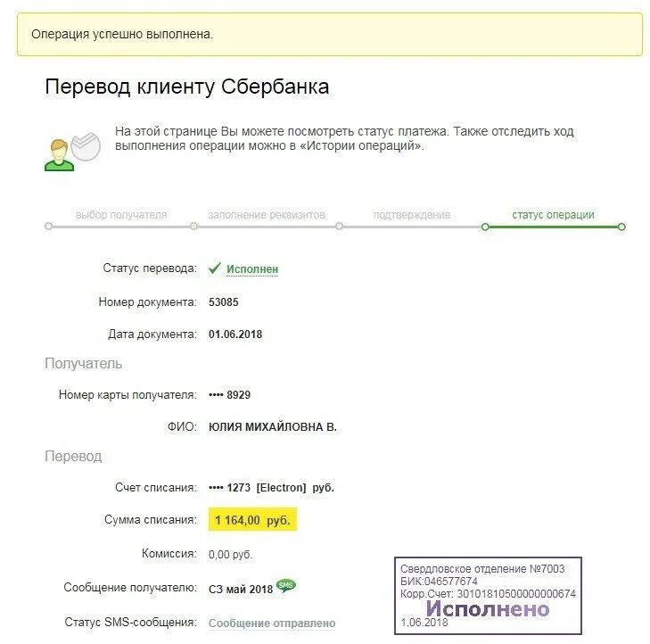Screen dimensions: 650x644
Task: Open the Исполнен status link
Action: click(x=252, y=268)
